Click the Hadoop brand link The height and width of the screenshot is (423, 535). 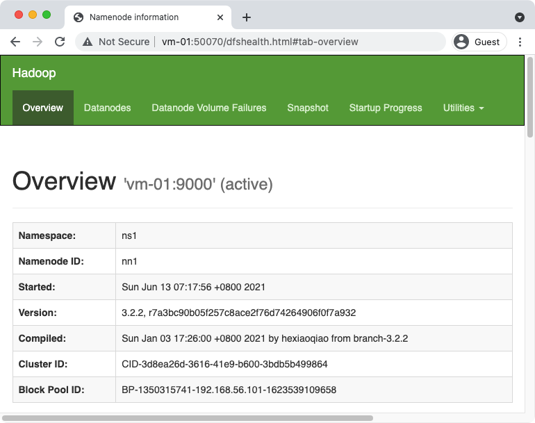(34, 73)
